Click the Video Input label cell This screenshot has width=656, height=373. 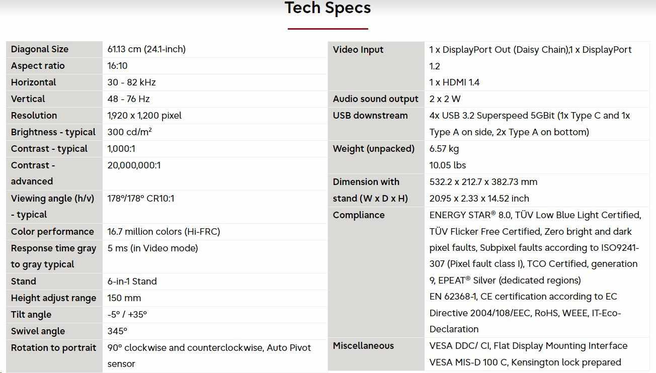coord(358,50)
